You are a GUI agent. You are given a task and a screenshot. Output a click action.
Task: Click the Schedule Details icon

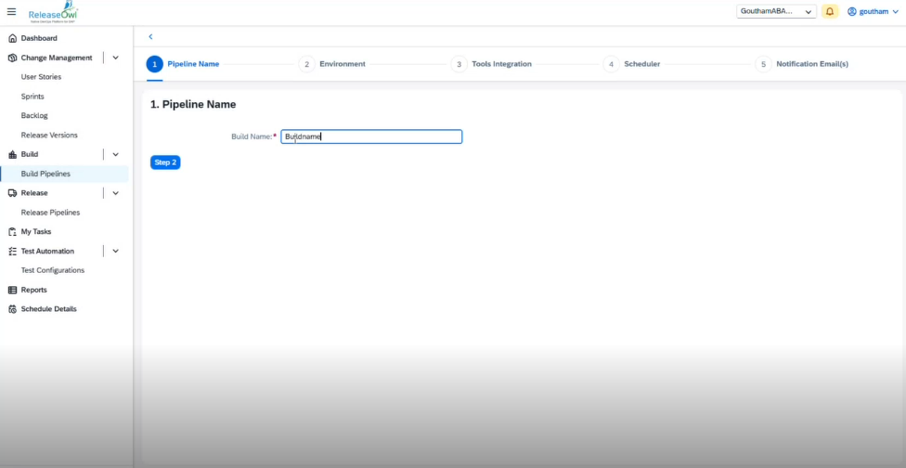coord(12,309)
